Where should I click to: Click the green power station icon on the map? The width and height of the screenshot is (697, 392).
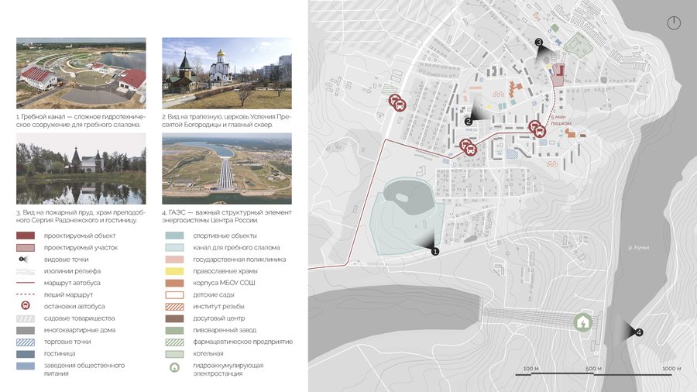(582, 322)
